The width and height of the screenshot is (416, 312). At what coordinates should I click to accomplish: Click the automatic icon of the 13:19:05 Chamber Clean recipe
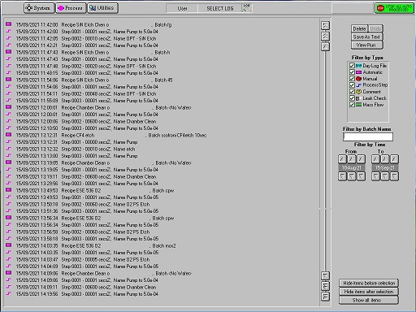click(9, 162)
